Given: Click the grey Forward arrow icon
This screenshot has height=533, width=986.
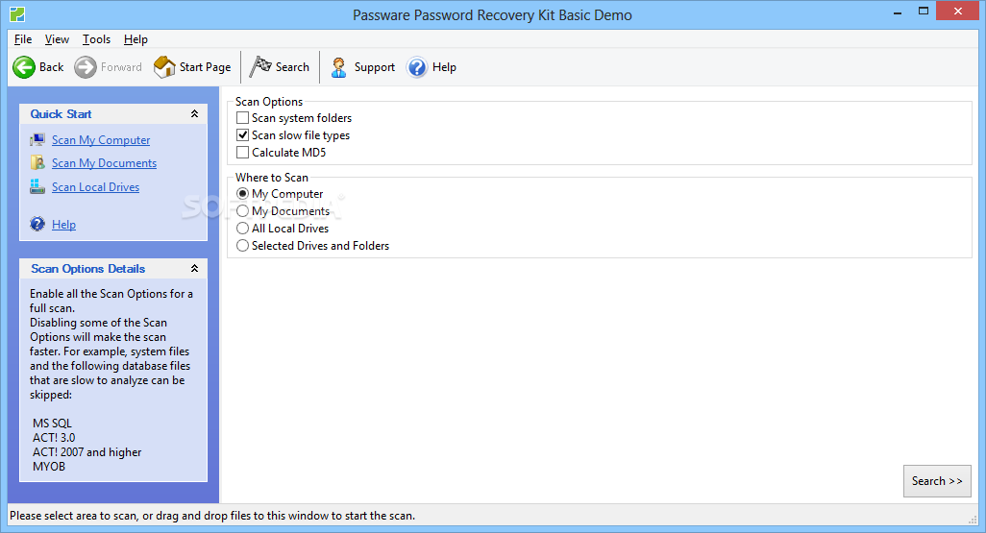Looking at the screenshot, I should tap(86, 67).
